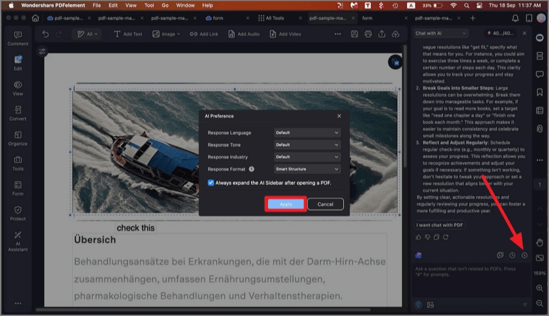Image resolution: width=549 pixels, height=316 pixels.
Task: Click Add Text in toolbar
Action: click(x=128, y=34)
